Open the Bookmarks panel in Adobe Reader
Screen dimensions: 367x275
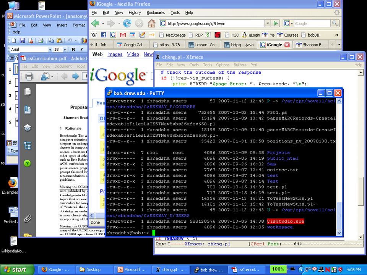pyautogui.click(x=28, y=110)
